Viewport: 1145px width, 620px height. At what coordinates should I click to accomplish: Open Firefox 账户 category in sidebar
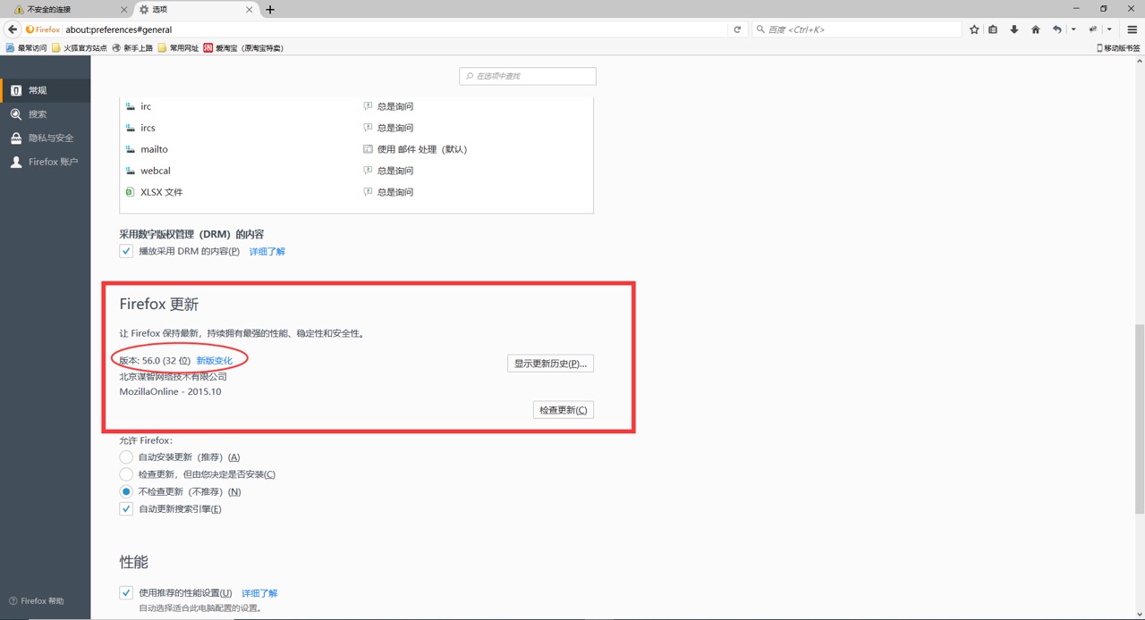pyautogui.click(x=45, y=163)
